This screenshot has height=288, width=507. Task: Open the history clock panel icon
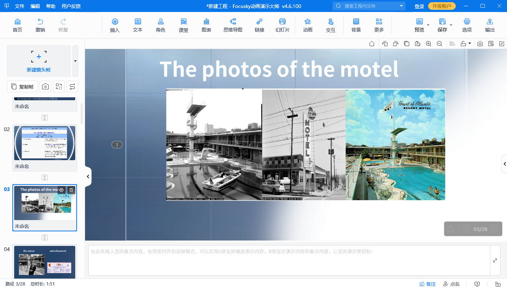[491, 44]
